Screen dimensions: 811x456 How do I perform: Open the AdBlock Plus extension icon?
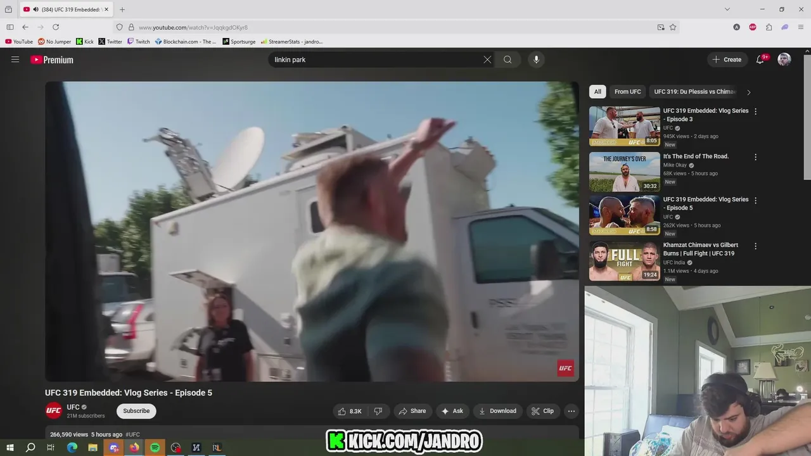[x=753, y=27]
